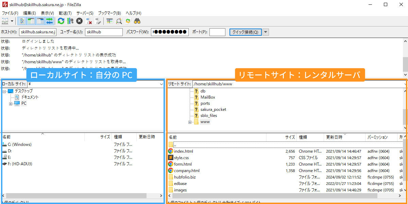Screen dimensions: 408x204
Task: Open the サーバー(S) menu
Action: pyautogui.click(x=85, y=13)
